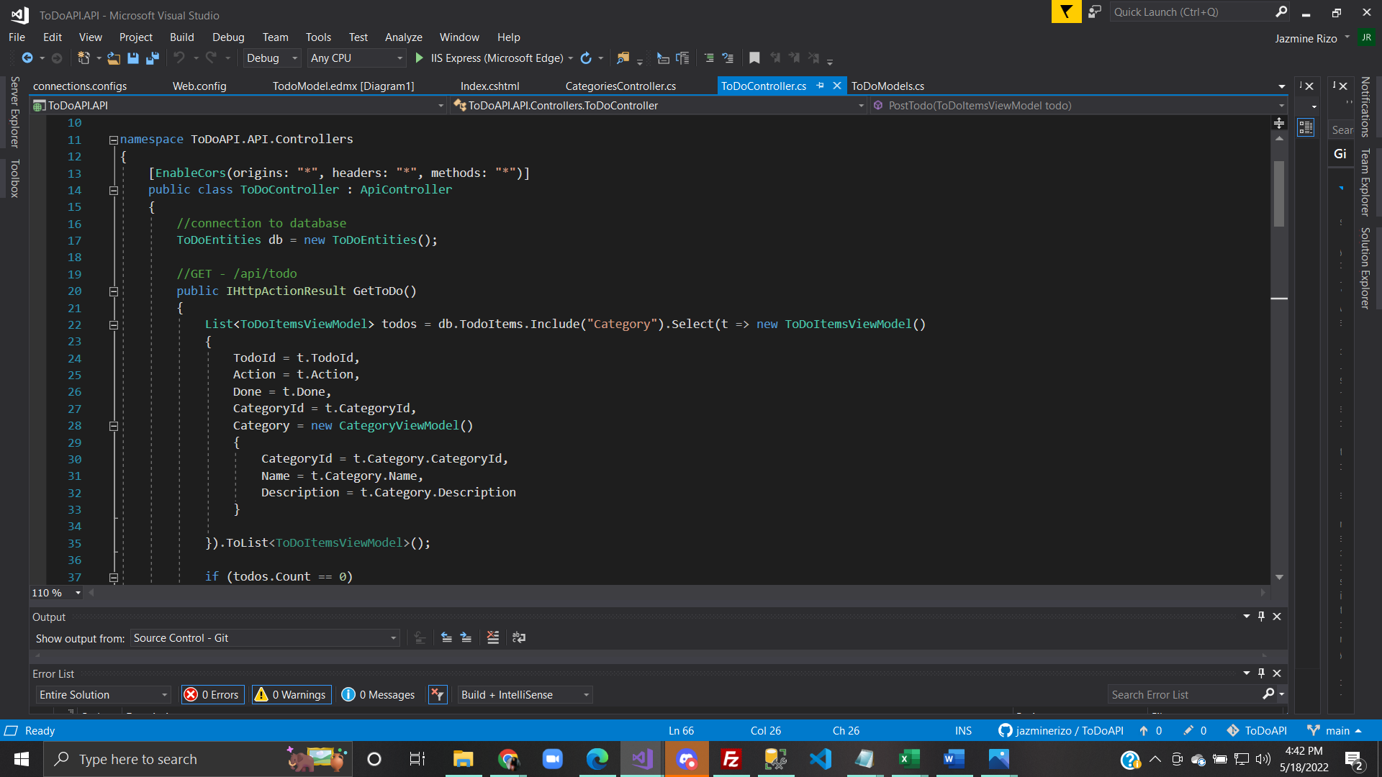Image resolution: width=1382 pixels, height=777 pixels.
Task: Collapse the GetToDo method at line 20
Action: [114, 291]
